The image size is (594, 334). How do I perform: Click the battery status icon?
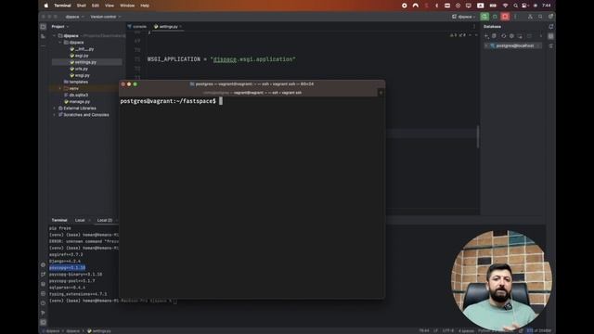click(x=493, y=6)
